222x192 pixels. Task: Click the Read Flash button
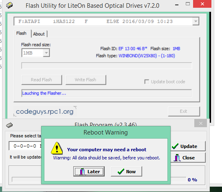tap(42, 80)
